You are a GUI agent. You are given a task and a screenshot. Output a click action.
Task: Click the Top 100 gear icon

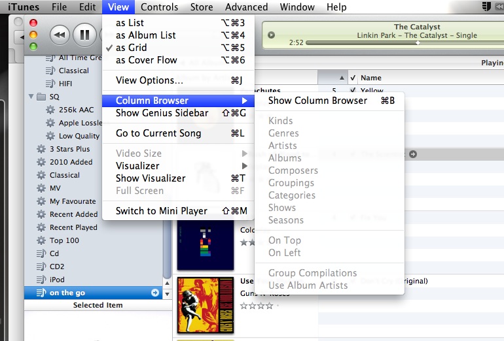(x=41, y=240)
